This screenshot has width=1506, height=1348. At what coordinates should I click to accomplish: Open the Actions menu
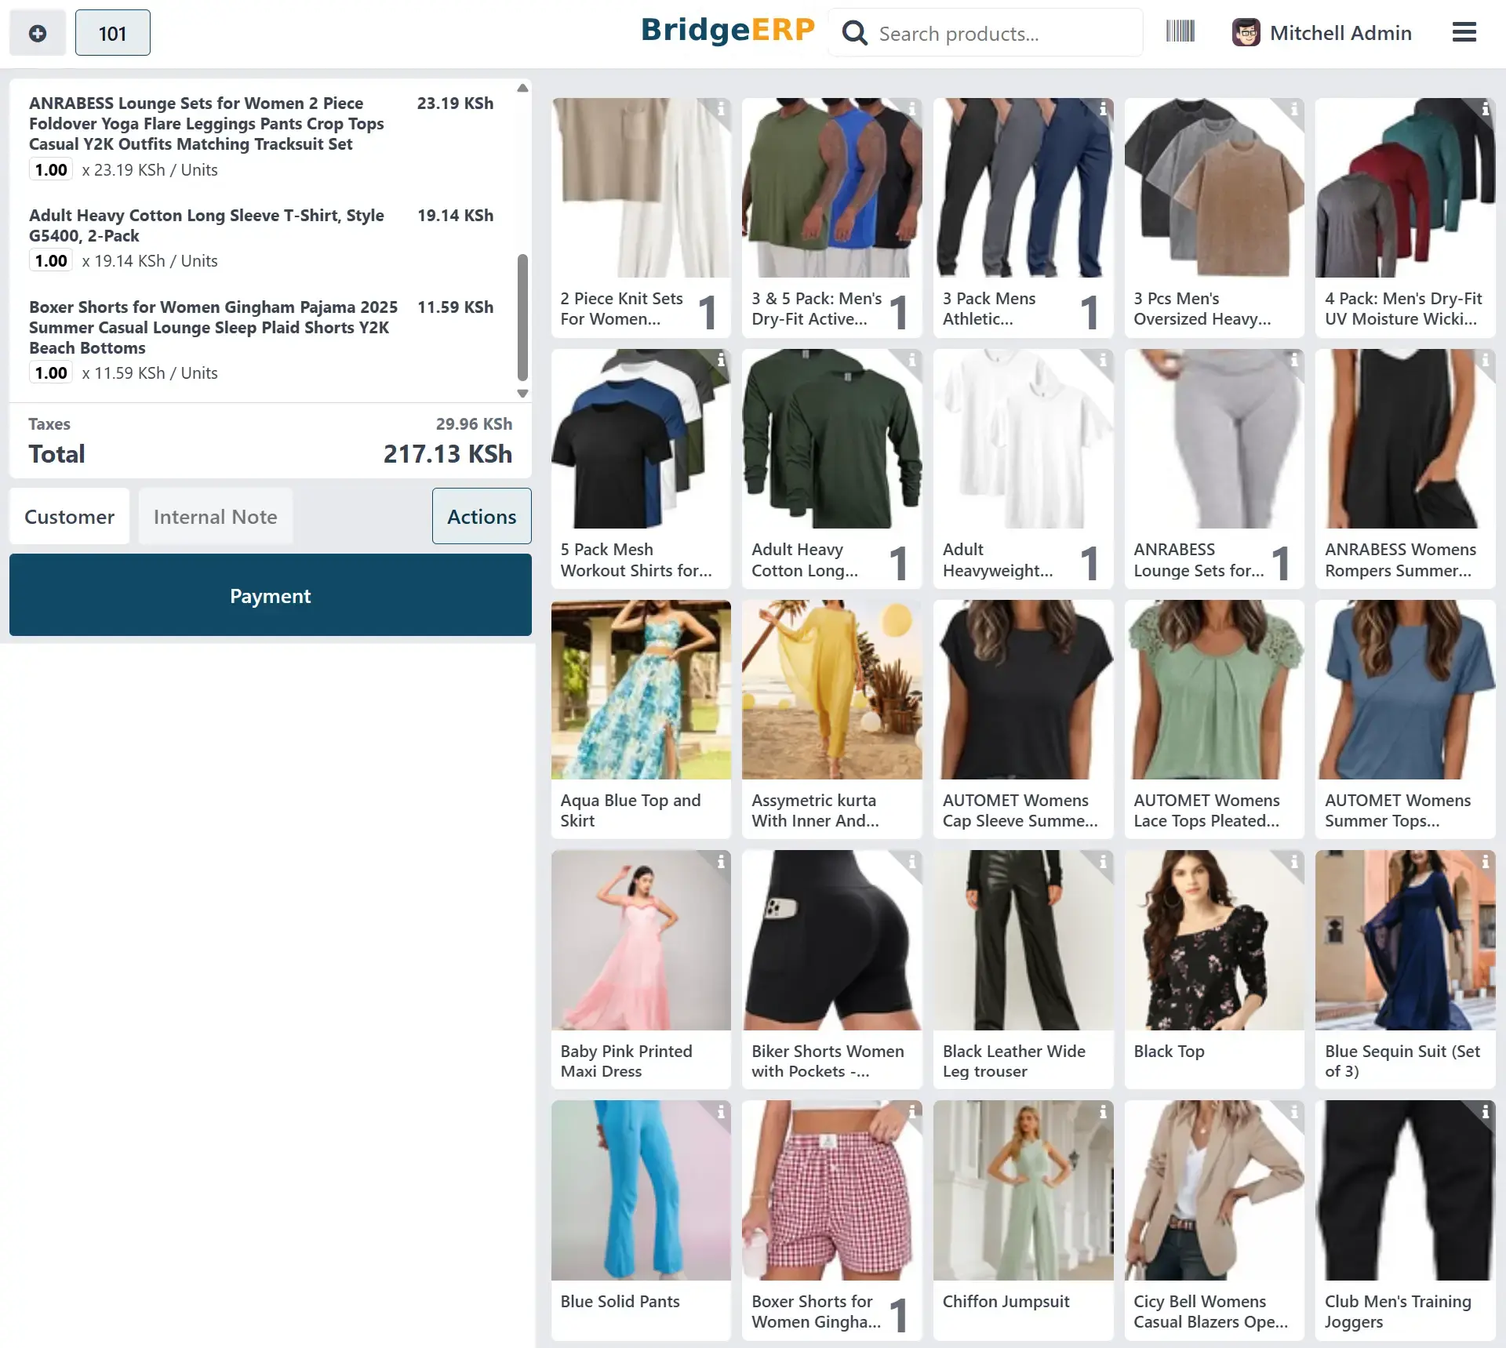[x=481, y=517]
